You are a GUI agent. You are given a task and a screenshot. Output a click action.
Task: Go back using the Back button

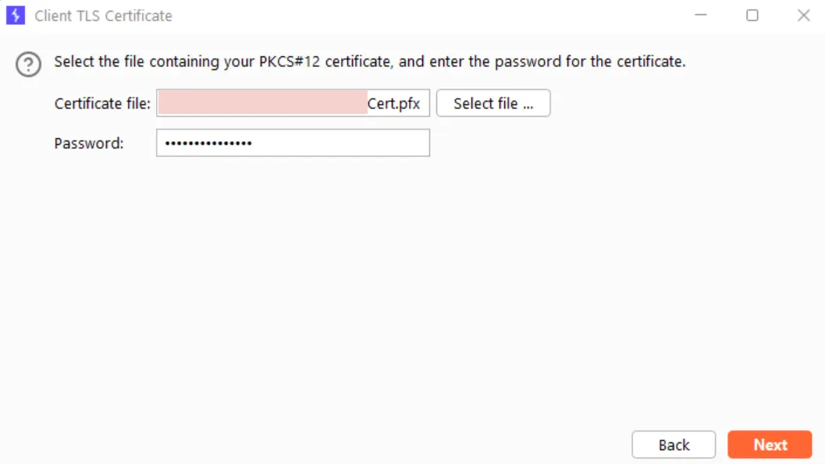673,444
